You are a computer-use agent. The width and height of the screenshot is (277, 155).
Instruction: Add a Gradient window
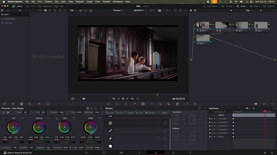pos(150,112)
